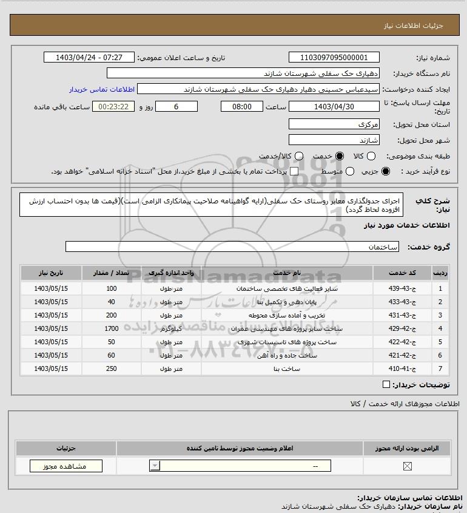This screenshot has height=513, width=467.
Task: Click the الزامی بودن ارائه مجوز header
Action: point(407,448)
